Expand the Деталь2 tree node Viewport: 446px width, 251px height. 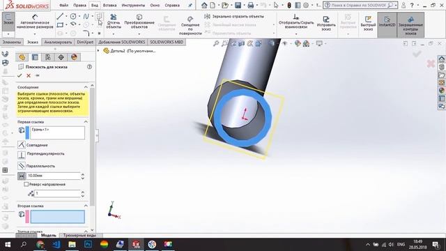[x=98, y=51]
